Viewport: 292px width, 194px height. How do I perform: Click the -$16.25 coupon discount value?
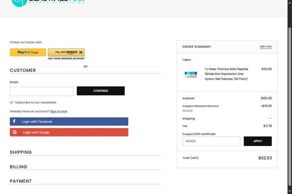tap(266, 106)
